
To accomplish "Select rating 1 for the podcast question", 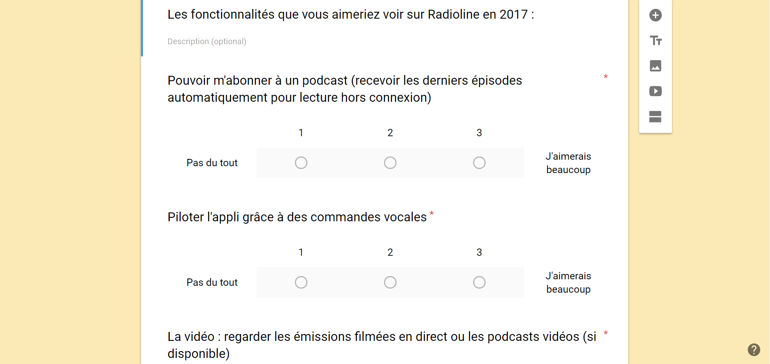I will tap(301, 163).
